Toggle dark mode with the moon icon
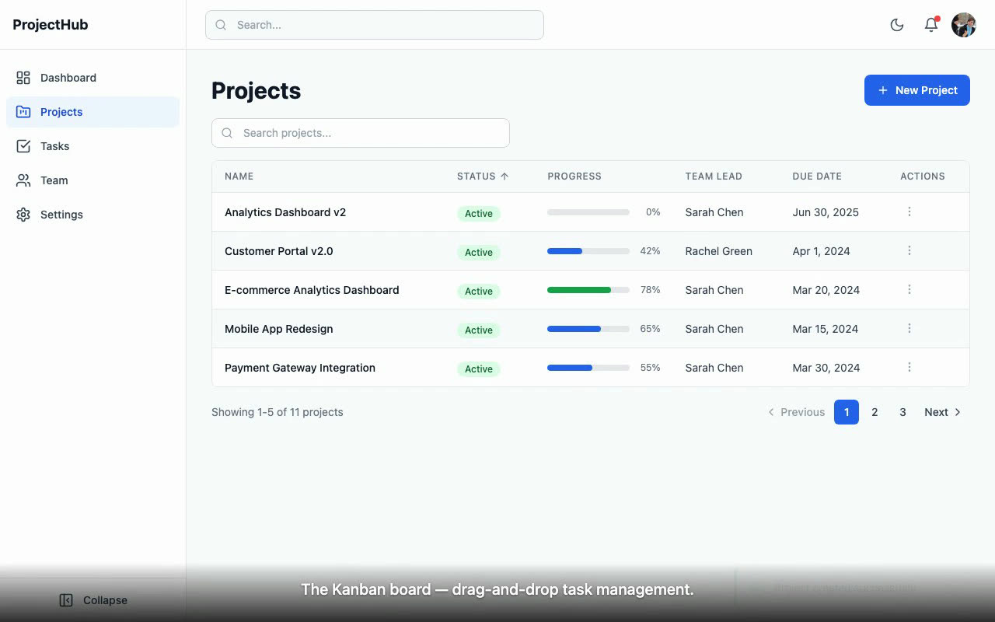Screen dimensions: 995x622 (897, 25)
